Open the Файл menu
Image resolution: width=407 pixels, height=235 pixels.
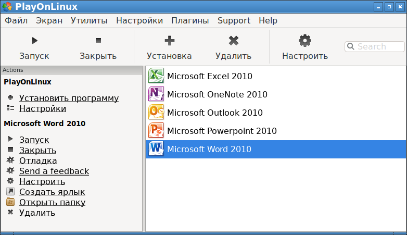click(x=16, y=20)
